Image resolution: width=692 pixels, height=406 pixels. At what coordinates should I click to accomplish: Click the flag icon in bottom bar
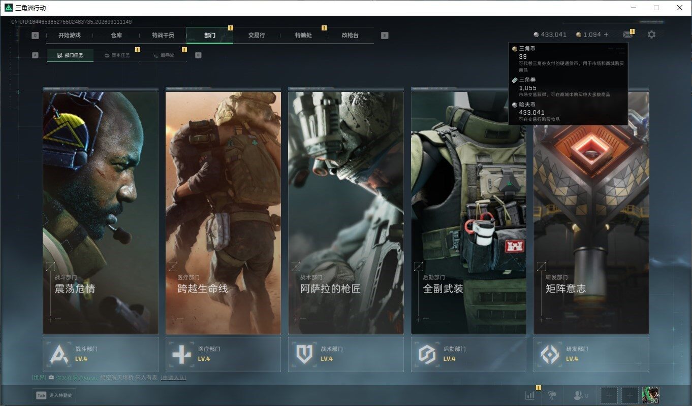[x=552, y=395]
